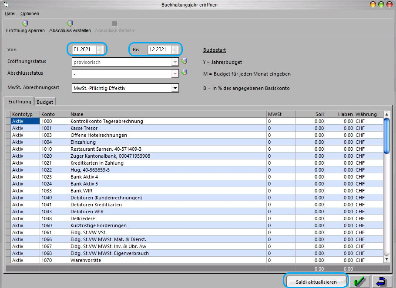Click the application icon in title bar
The width and height of the screenshot is (396, 288).
(x=6, y=4)
